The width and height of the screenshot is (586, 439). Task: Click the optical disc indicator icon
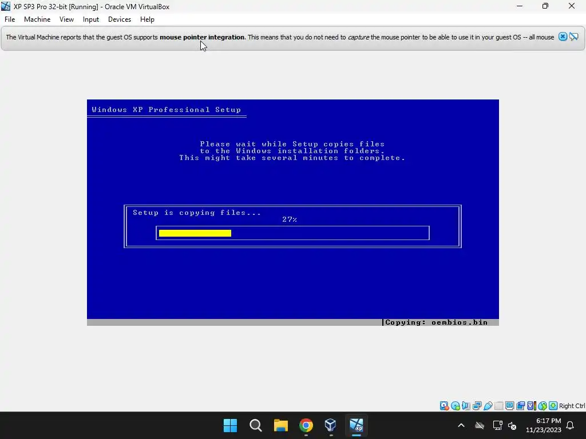click(x=455, y=406)
